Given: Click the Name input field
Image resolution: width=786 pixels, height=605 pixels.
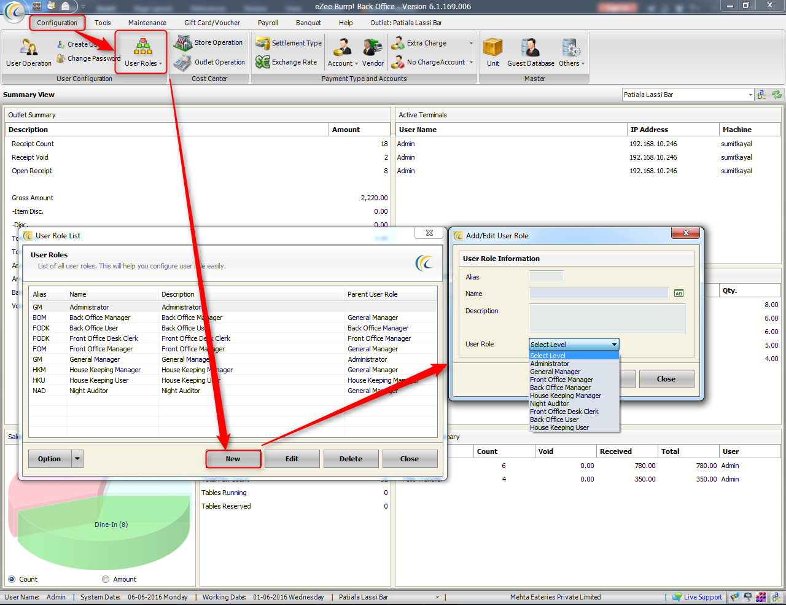Looking at the screenshot, I should [599, 294].
